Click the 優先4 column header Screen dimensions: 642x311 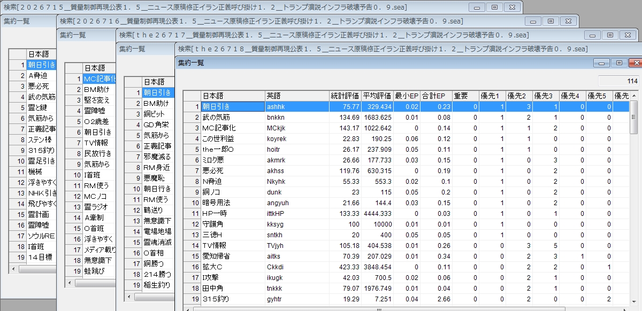[x=572, y=96]
